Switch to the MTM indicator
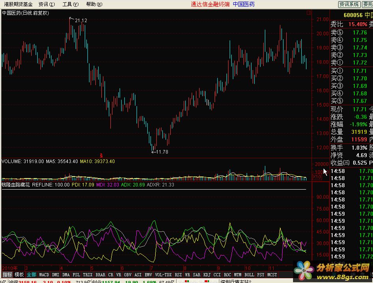 pyautogui.click(x=238, y=275)
